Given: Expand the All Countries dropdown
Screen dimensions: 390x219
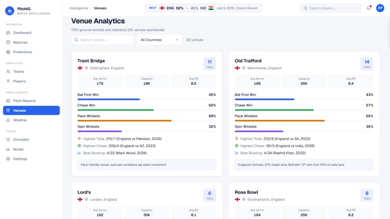Looking at the screenshot, I should tap(160, 40).
